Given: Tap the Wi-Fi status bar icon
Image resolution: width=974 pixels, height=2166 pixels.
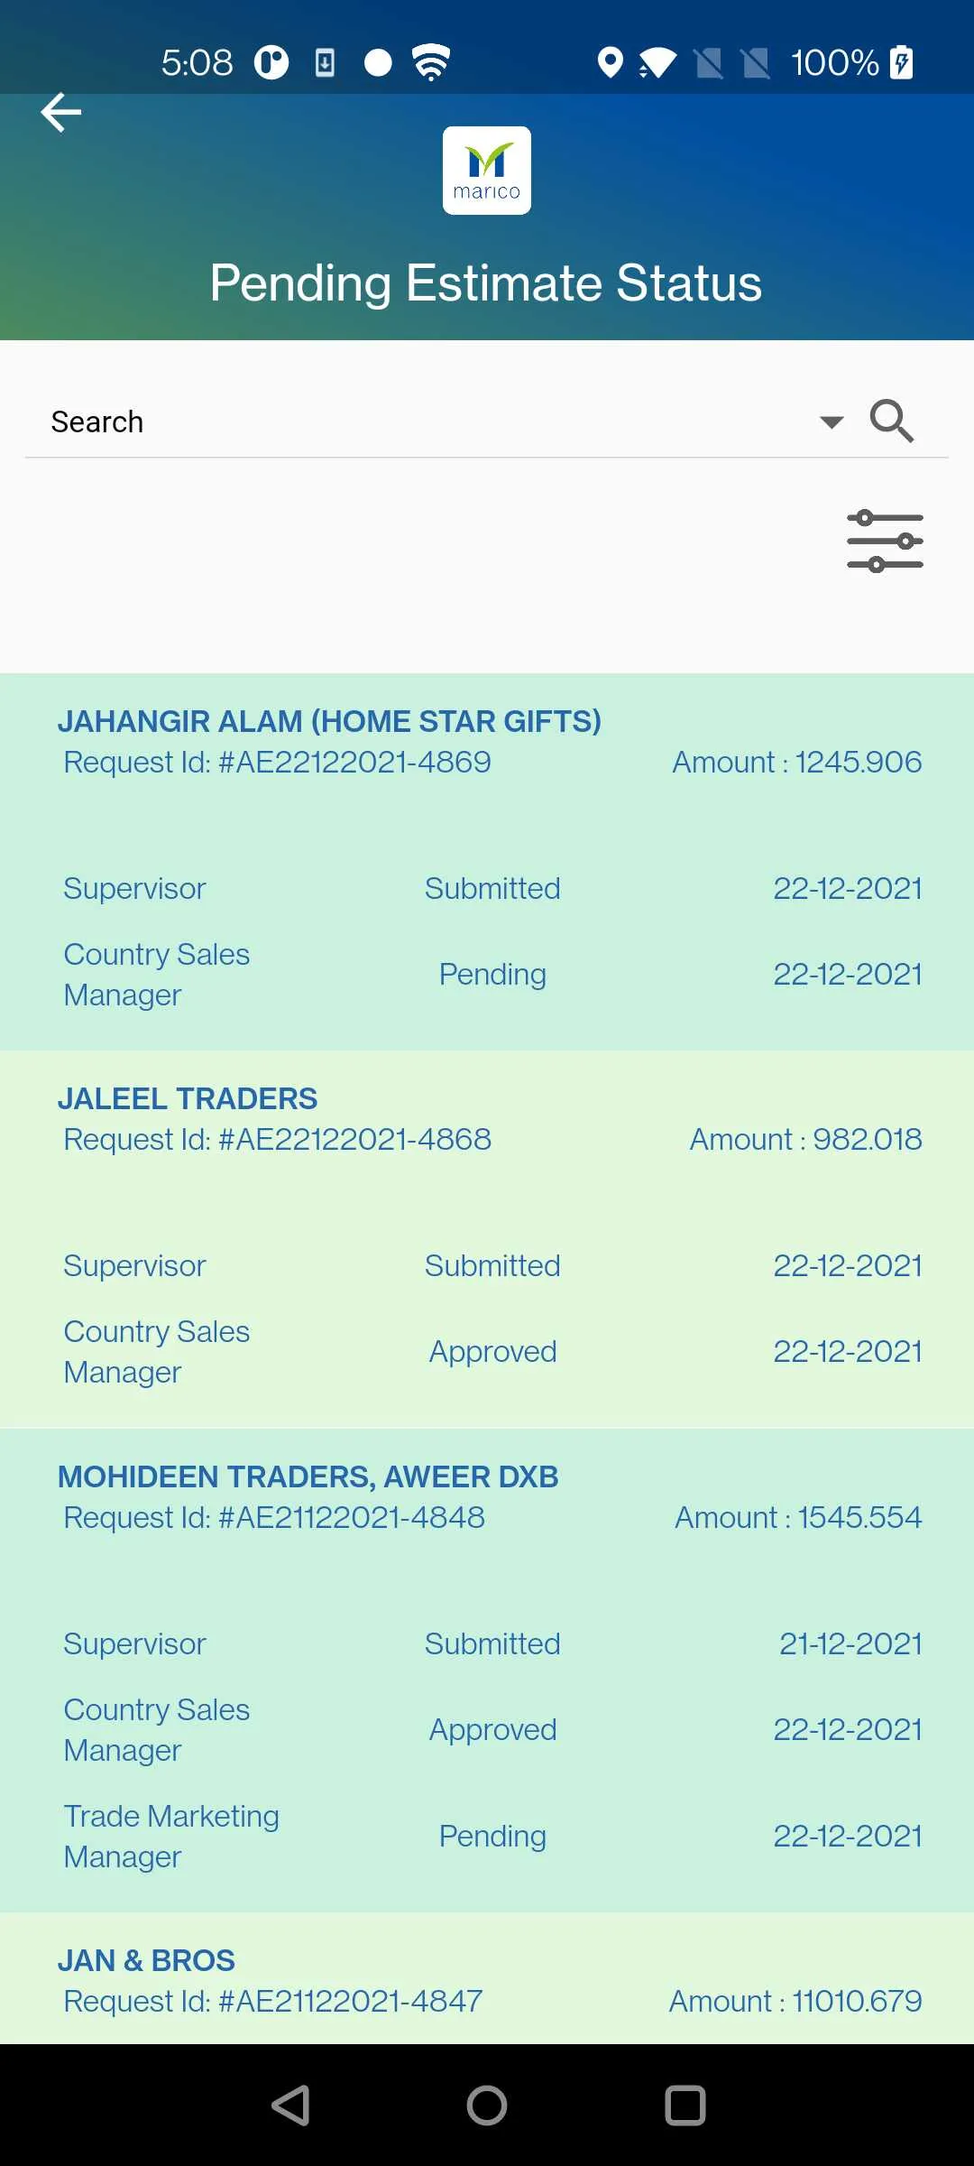Looking at the screenshot, I should coord(431,62).
